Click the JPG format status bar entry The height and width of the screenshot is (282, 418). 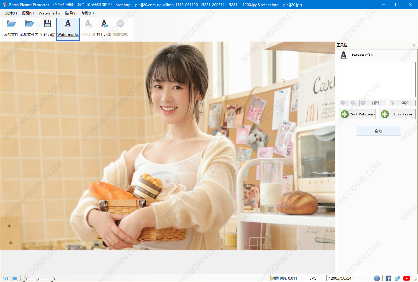[313, 278]
